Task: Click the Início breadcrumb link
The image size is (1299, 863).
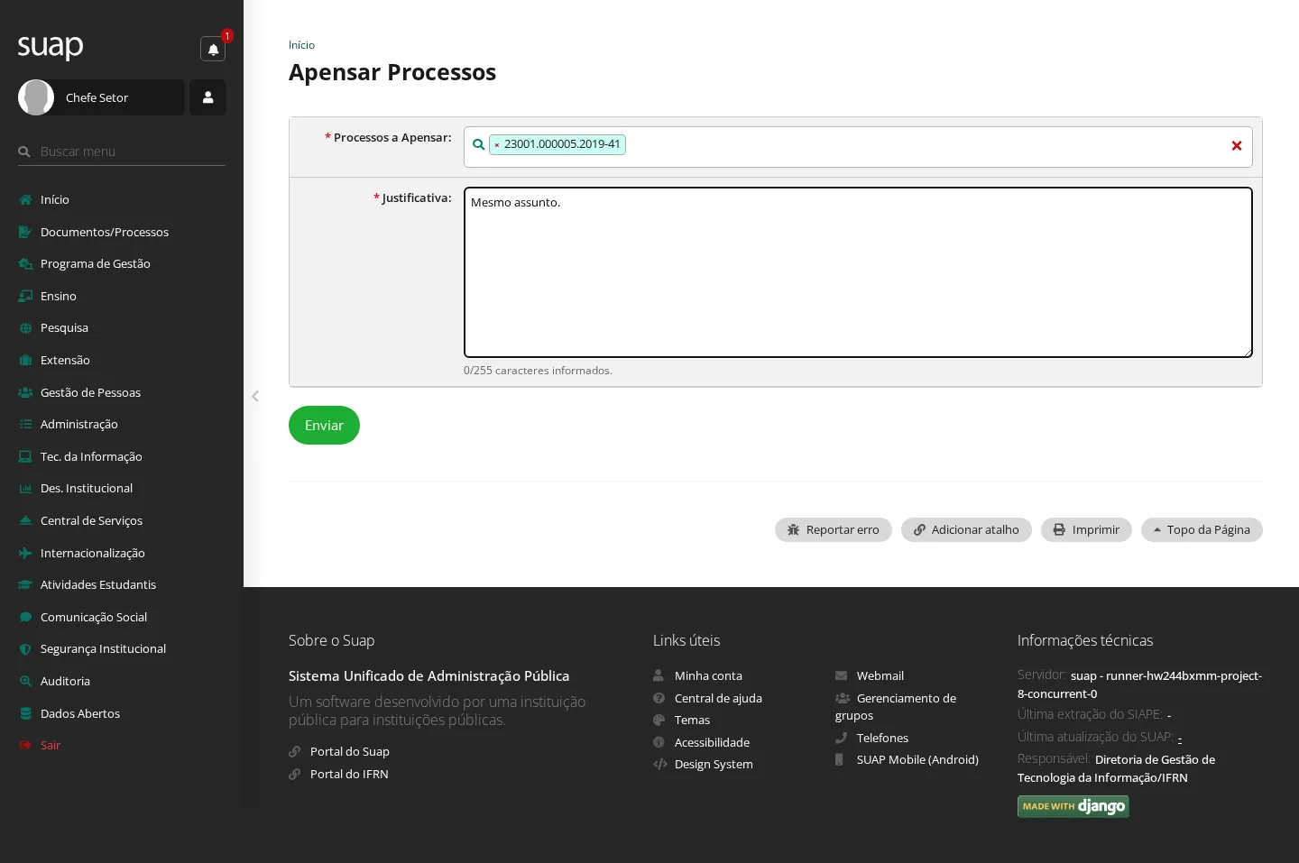Action: 301,45
